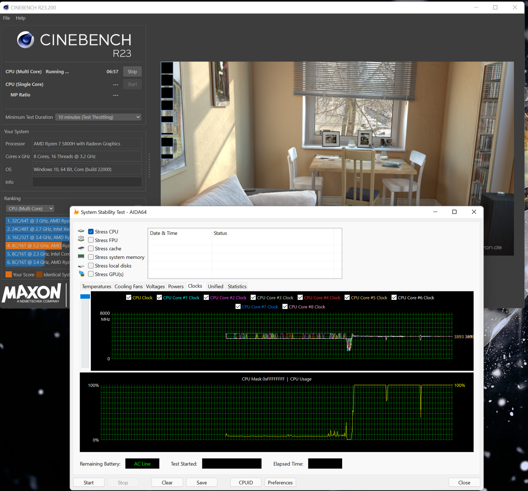Maximize the Cinebench window

coord(495,7)
